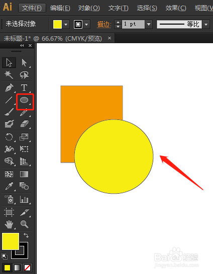Select the Shape Builder tool
This screenshot has width=213, height=274.
[9, 161]
